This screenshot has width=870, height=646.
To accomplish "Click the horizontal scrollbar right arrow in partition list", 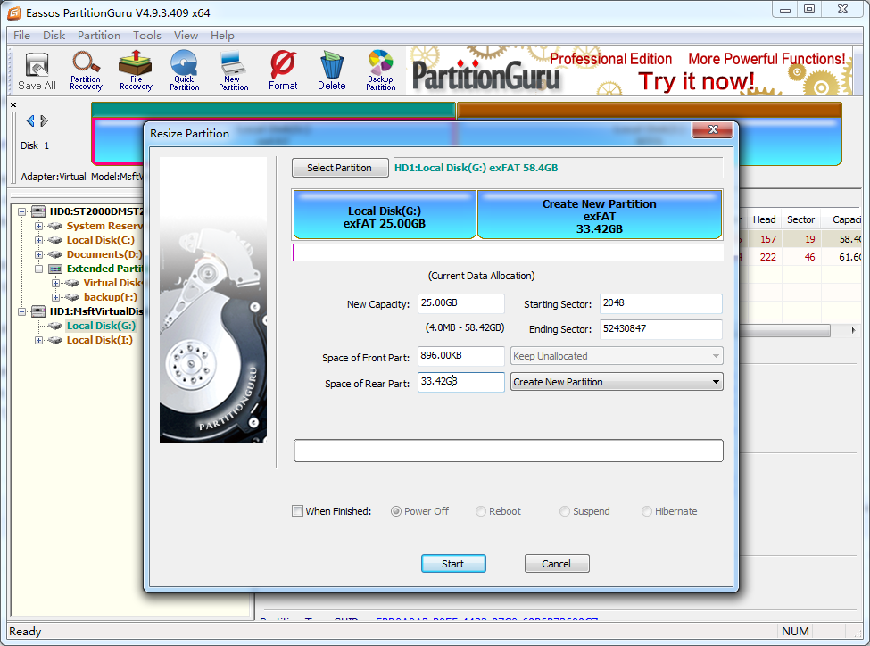I will tap(853, 330).
